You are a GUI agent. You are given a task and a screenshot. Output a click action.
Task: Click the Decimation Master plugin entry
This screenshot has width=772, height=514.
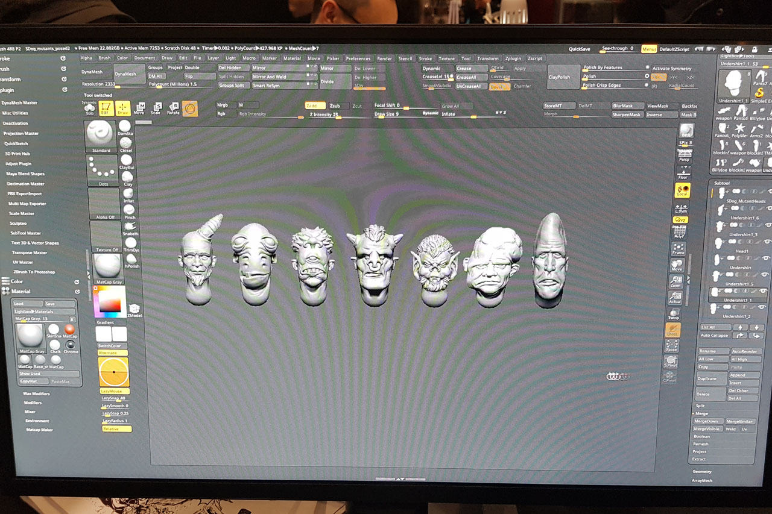click(x=25, y=184)
